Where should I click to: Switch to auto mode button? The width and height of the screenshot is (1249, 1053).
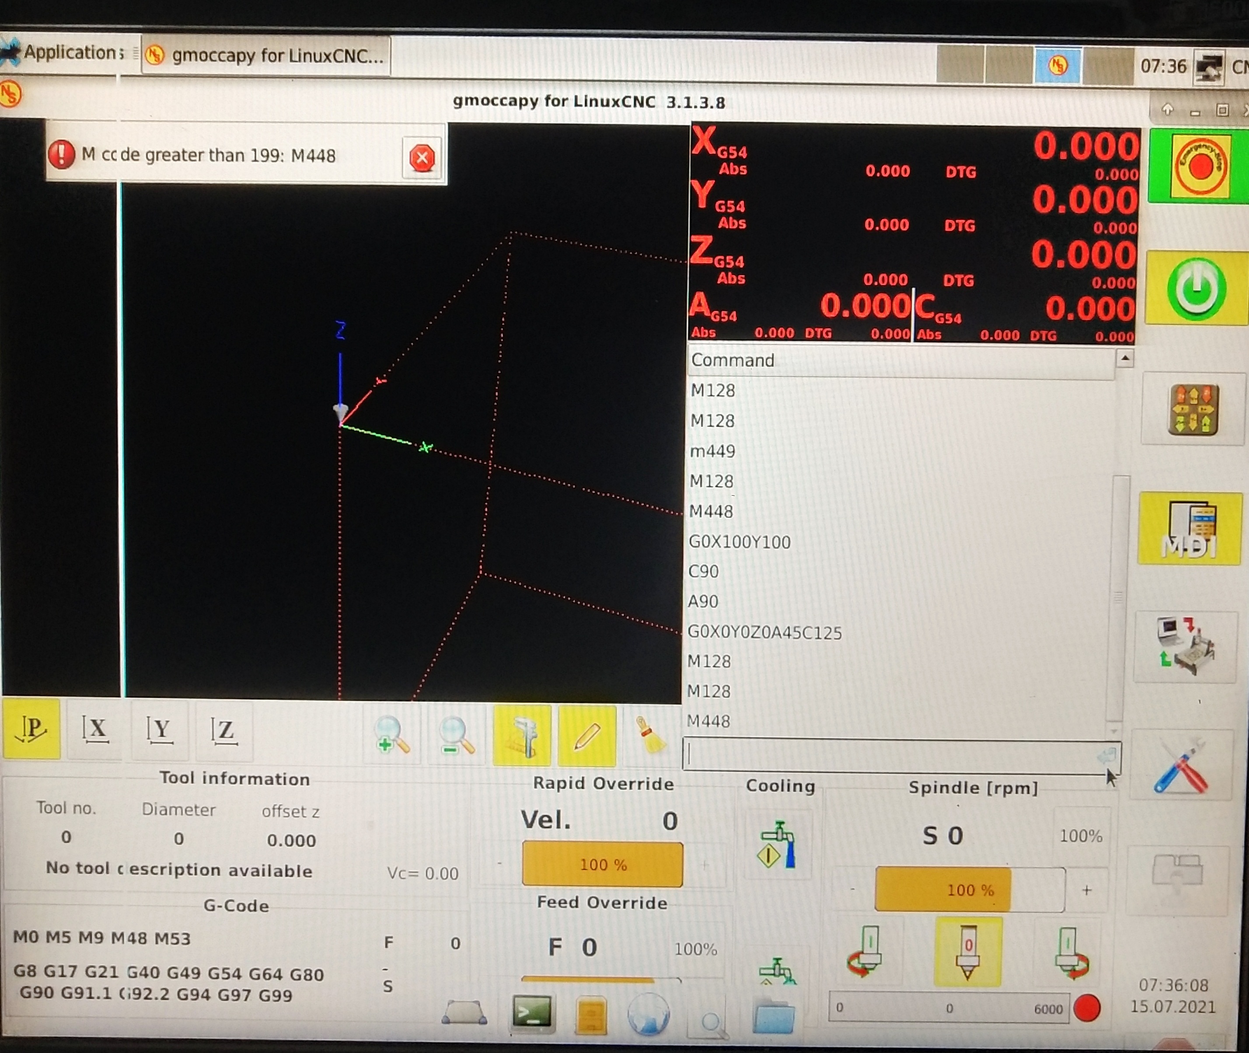(1186, 648)
